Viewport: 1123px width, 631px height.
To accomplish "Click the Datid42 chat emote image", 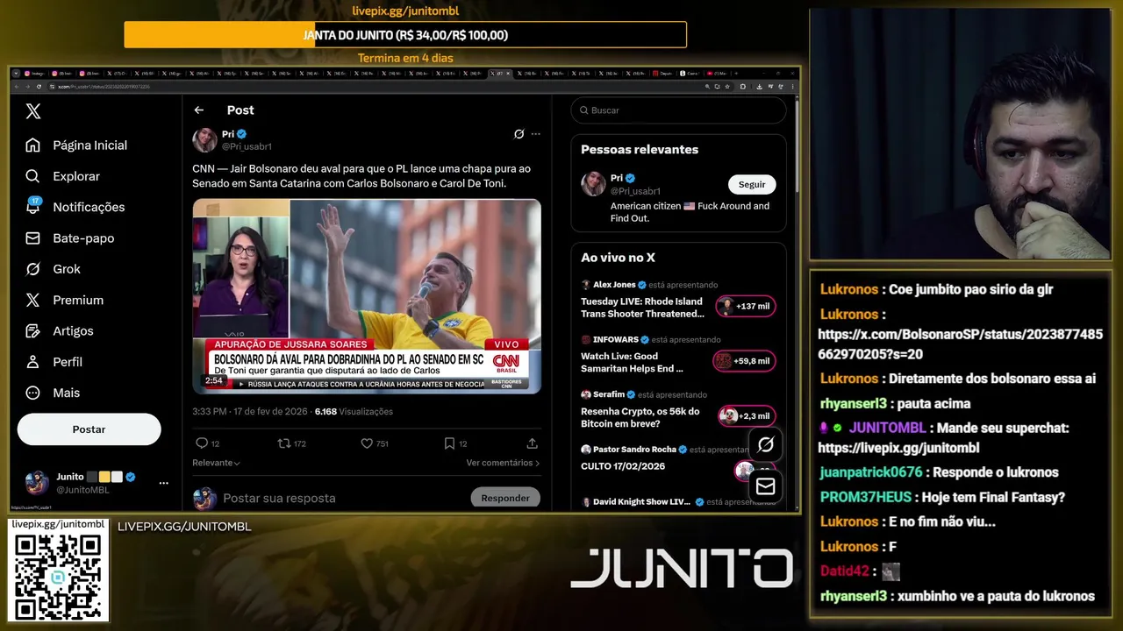I will click(x=891, y=571).
